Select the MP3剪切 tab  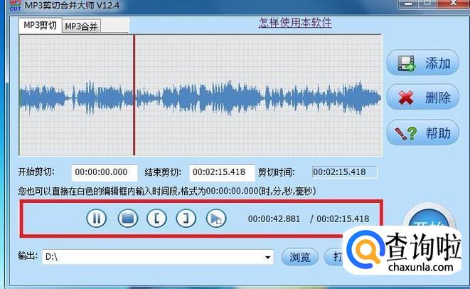tap(40, 25)
